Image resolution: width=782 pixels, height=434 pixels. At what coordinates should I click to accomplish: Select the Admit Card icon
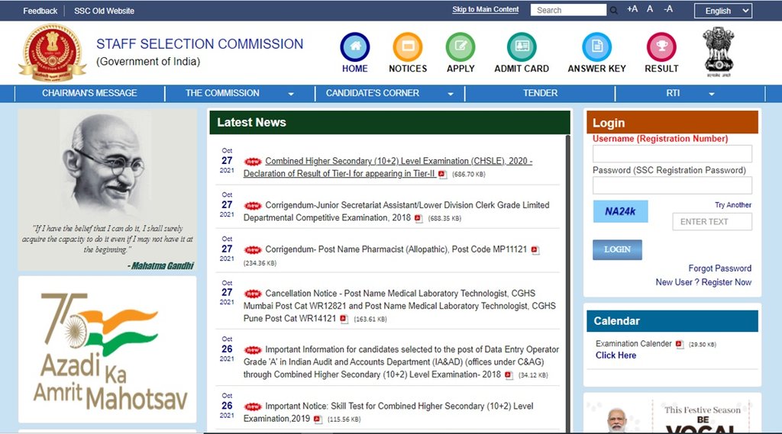[x=522, y=47]
